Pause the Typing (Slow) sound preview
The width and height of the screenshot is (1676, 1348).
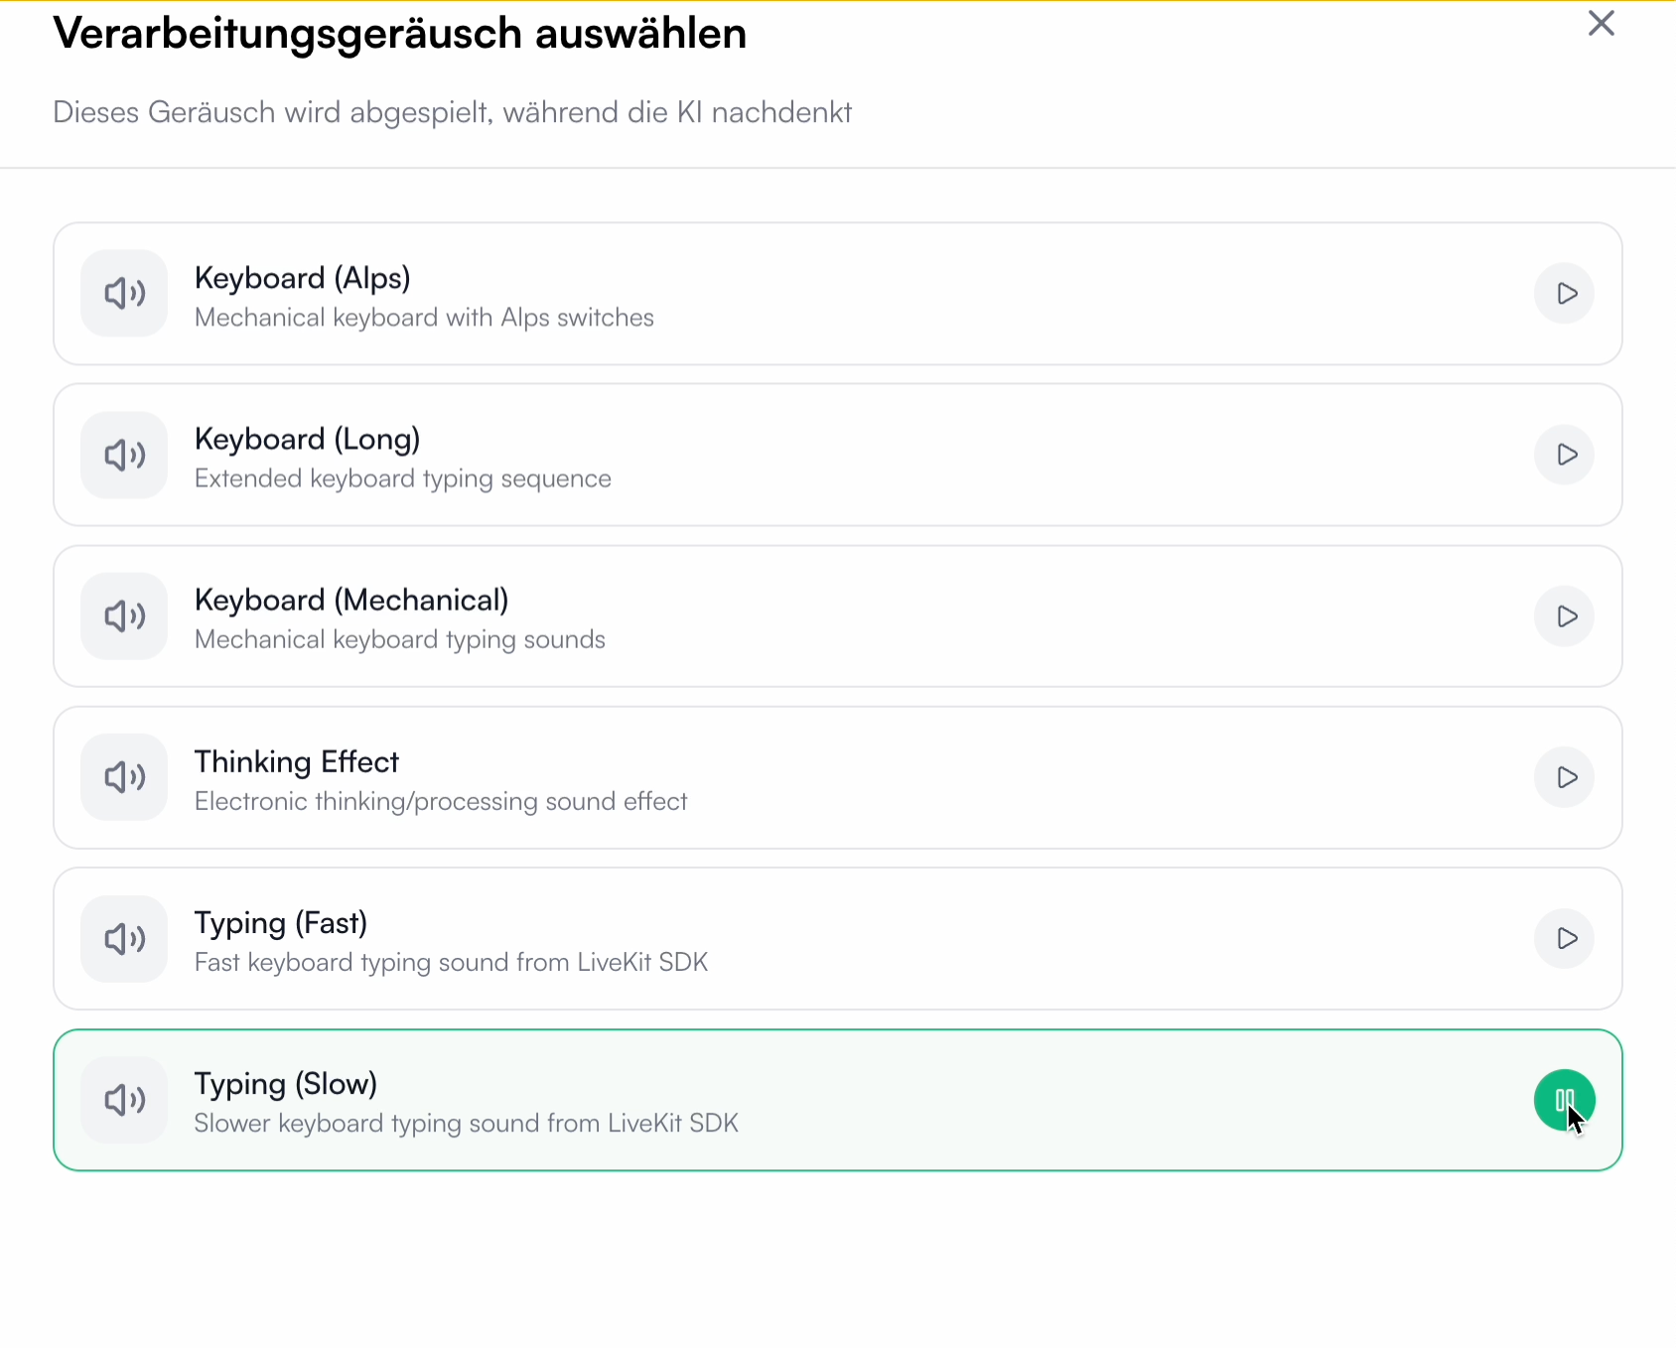tap(1565, 1100)
